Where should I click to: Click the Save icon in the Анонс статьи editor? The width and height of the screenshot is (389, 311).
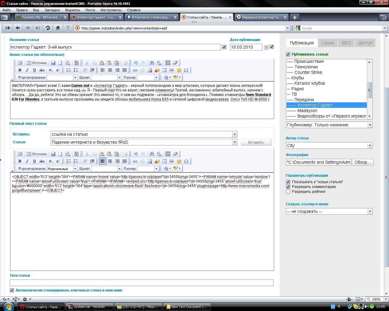click(x=53, y=63)
